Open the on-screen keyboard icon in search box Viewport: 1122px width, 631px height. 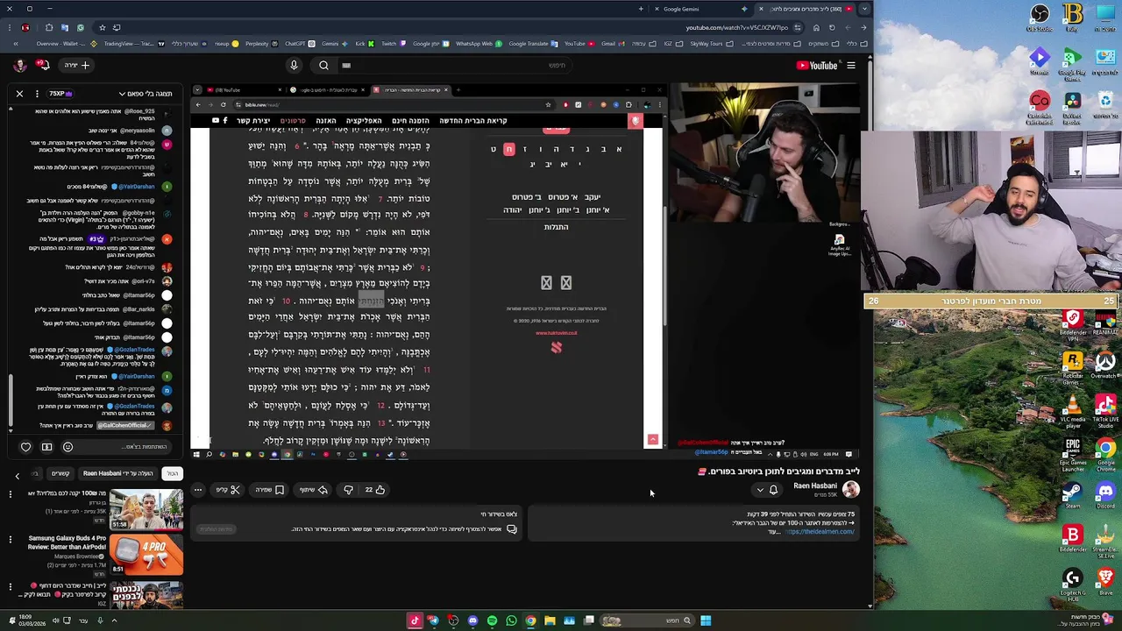point(346,65)
